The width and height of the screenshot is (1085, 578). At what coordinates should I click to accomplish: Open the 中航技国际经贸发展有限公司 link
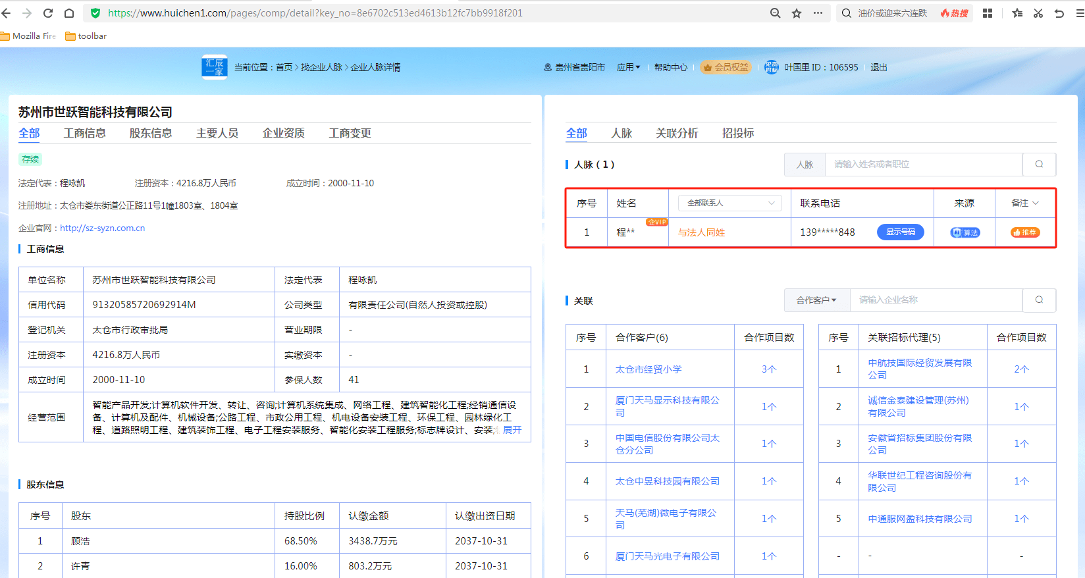[x=920, y=369]
